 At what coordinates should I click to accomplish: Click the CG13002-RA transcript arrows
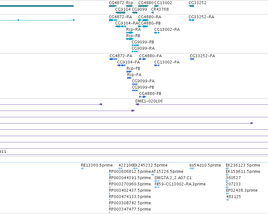(157, 33)
